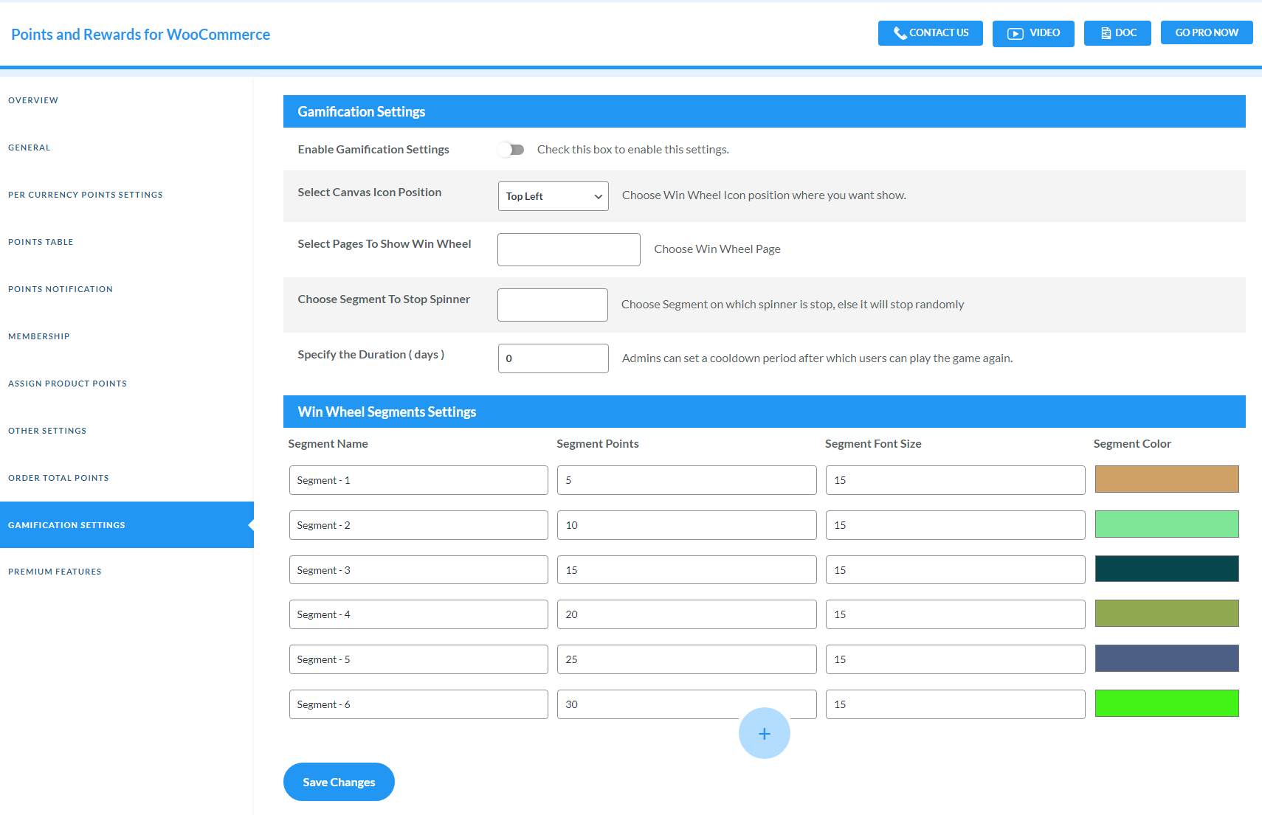Open Points Notification tab

point(61,289)
